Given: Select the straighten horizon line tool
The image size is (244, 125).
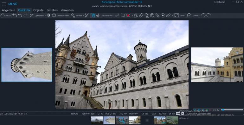Looking at the screenshot, I should pyautogui.click(x=117, y=16).
